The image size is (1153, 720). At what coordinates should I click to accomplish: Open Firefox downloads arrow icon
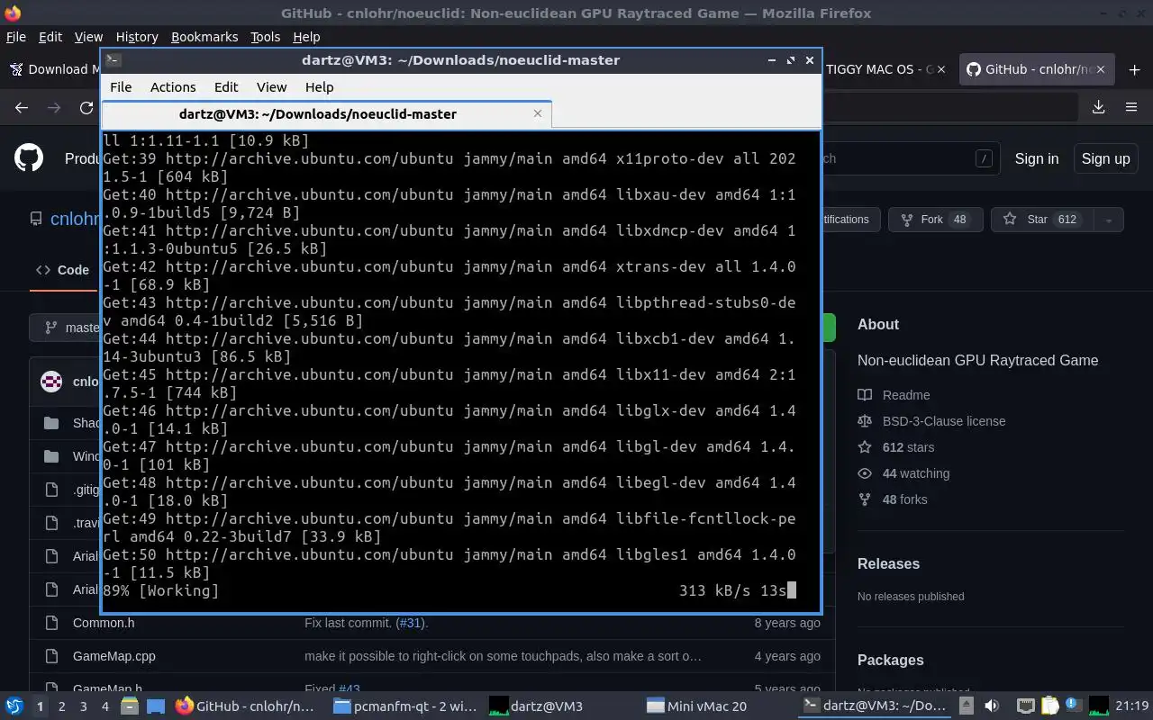tap(1099, 107)
